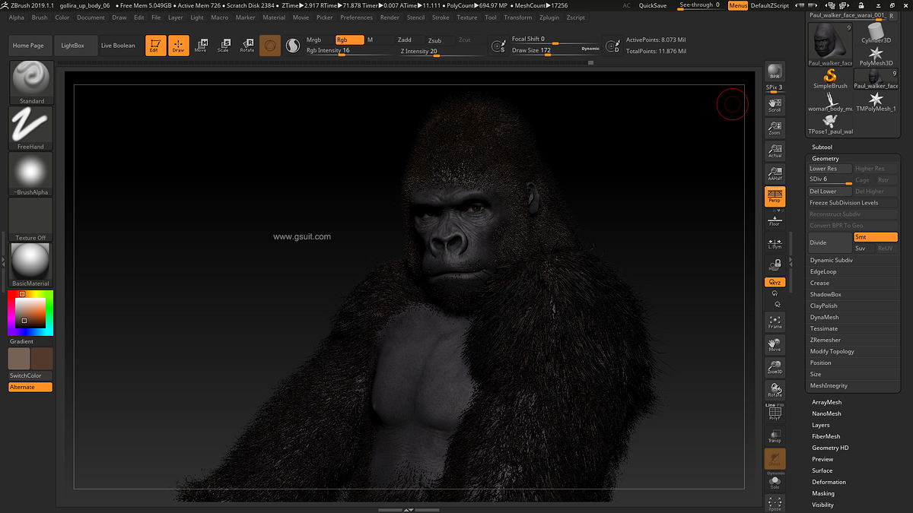Image resolution: width=913 pixels, height=513 pixels.
Task: Click the Rgb Intensity slider
Action: pyautogui.click(x=349, y=51)
